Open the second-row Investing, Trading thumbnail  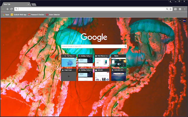85,75
